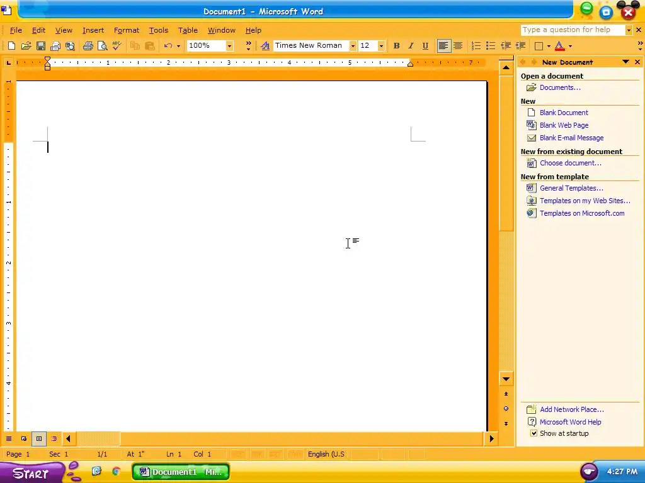Screen dimensions: 645x483
Task: Open the Font size dropdown arrow
Action: 381,46
